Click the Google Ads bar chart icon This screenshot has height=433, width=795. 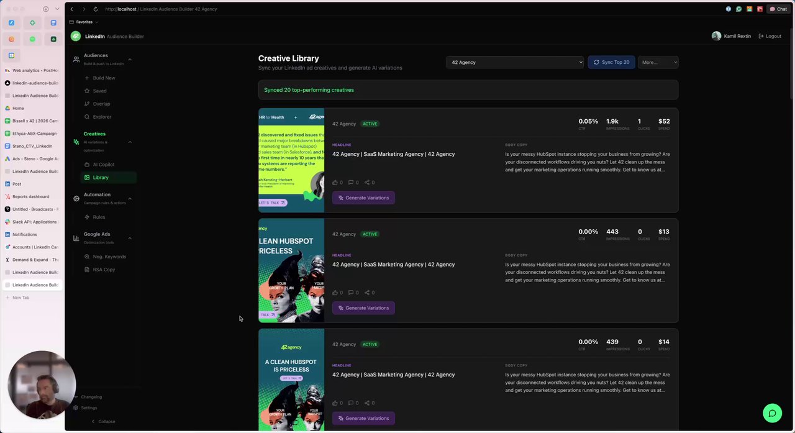pos(76,238)
